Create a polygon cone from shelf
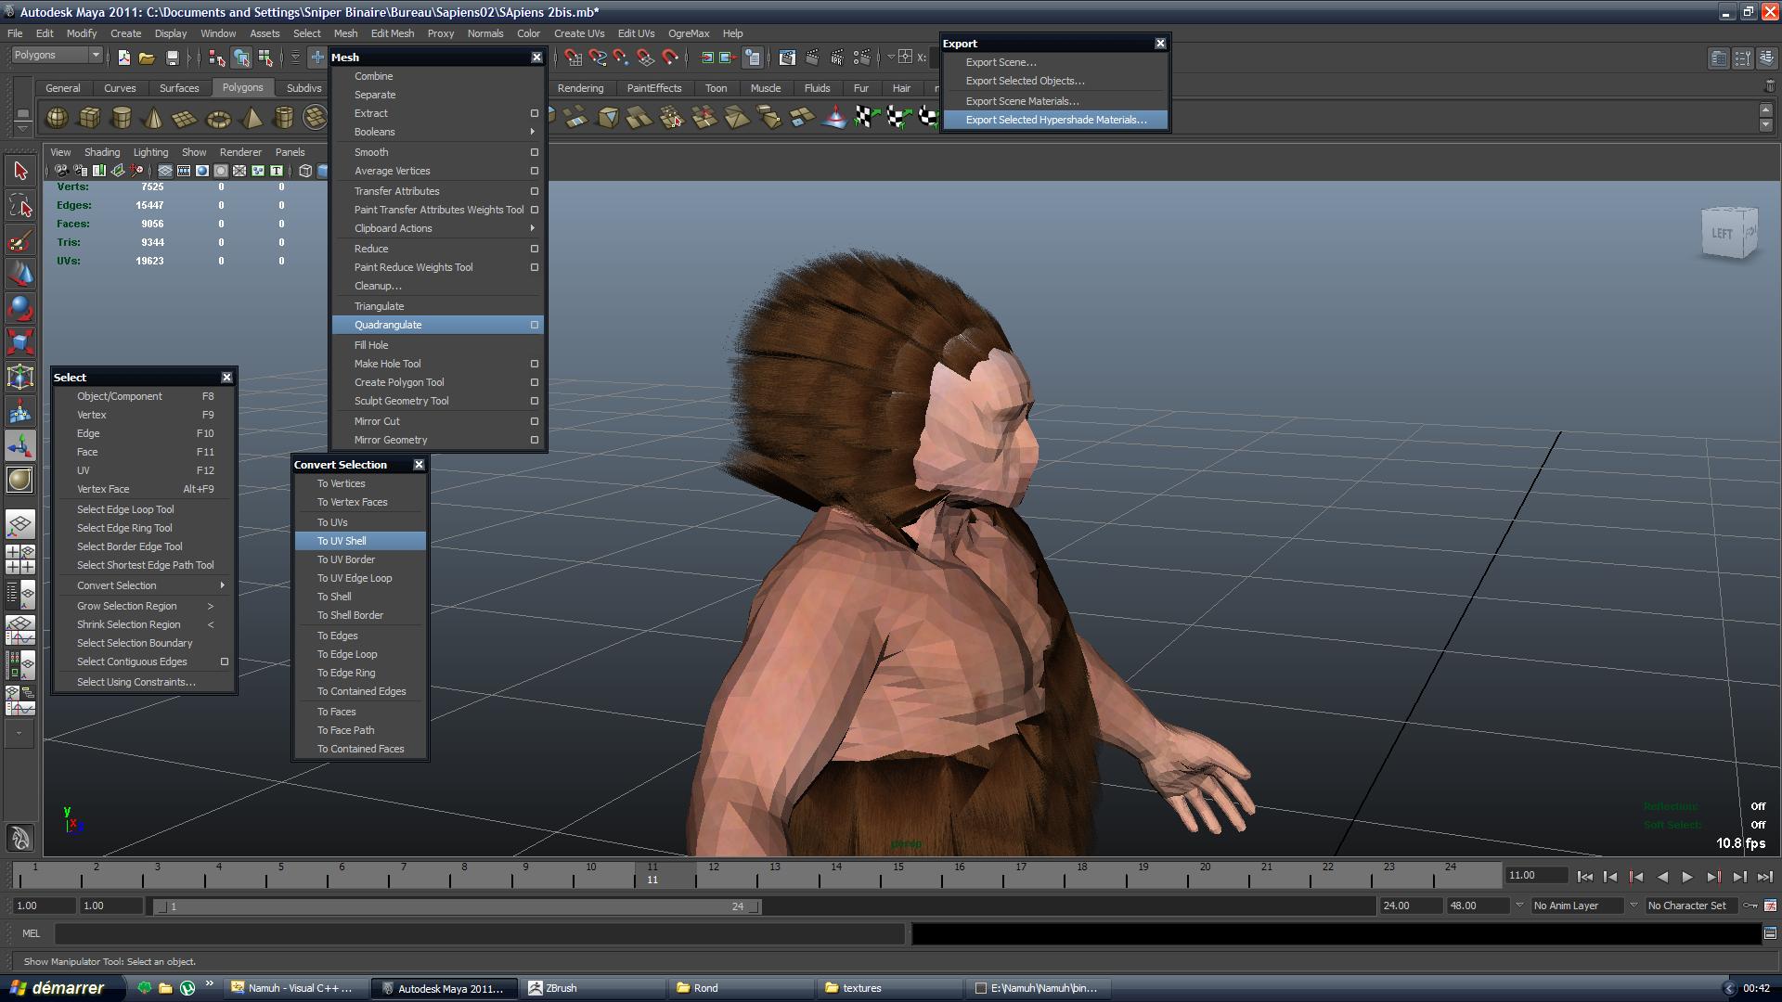1782x1002 pixels. point(154,118)
